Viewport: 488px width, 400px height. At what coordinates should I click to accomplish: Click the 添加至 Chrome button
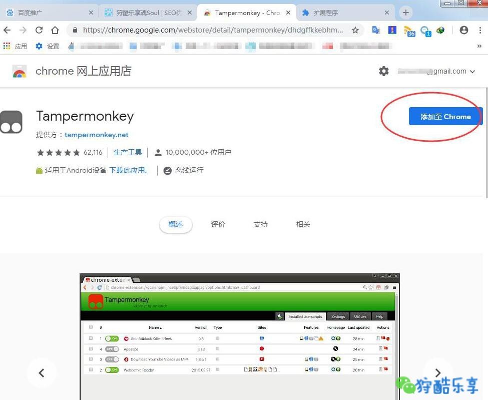coord(445,117)
